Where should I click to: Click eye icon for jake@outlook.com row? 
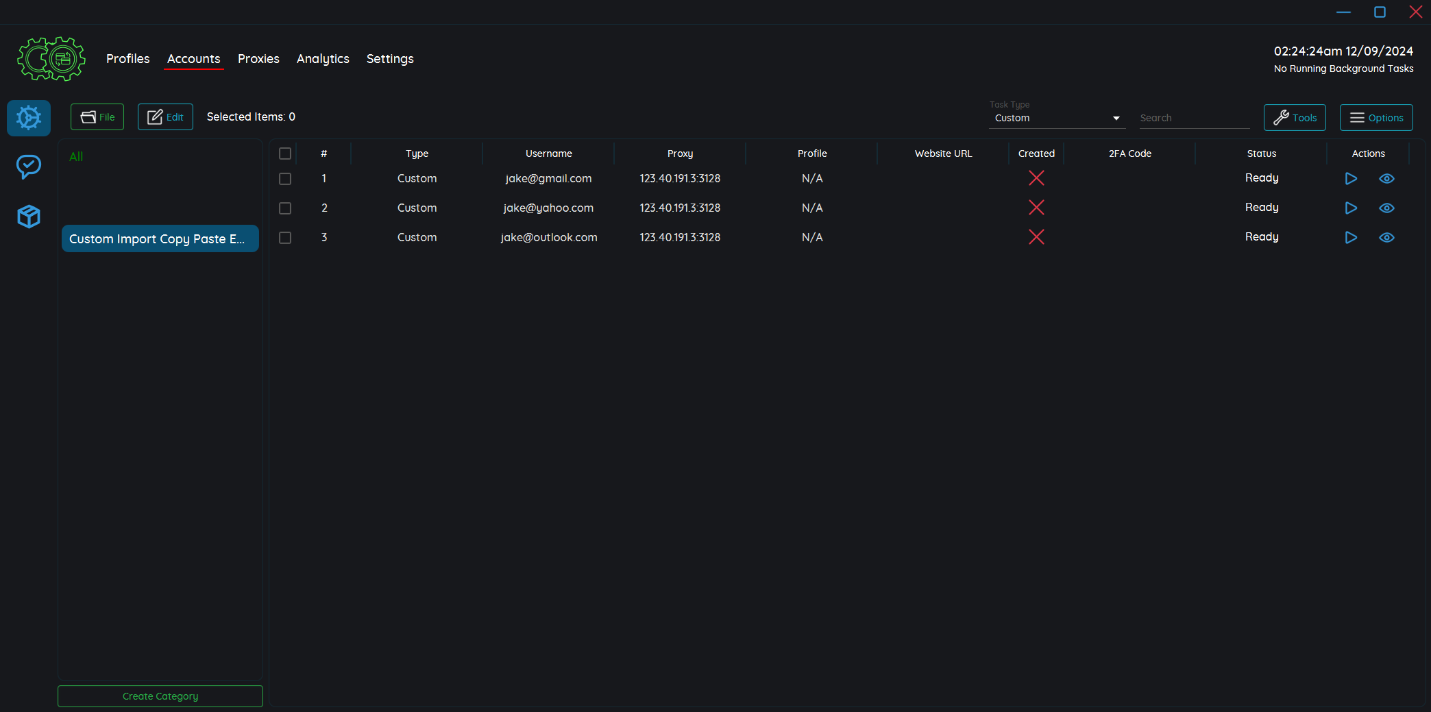pos(1386,238)
